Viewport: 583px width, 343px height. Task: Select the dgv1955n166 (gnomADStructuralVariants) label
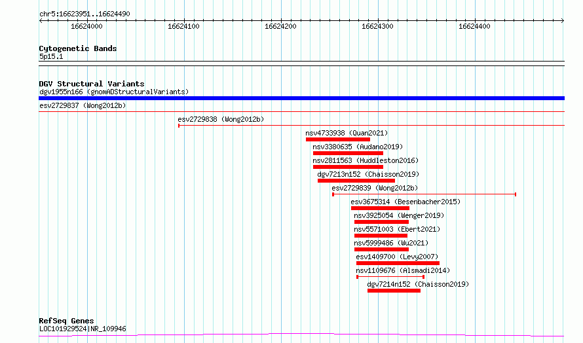(114, 92)
